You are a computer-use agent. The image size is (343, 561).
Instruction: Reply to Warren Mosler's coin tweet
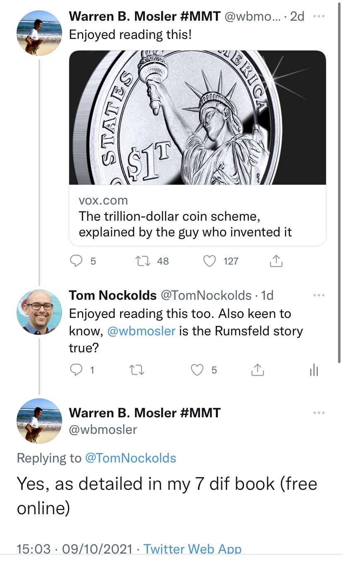(x=77, y=261)
